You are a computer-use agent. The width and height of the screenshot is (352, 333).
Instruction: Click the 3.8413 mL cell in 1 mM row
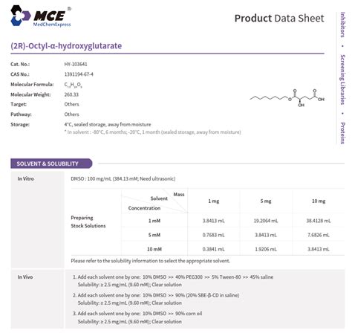pyautogui.click(x=214, y=221)
